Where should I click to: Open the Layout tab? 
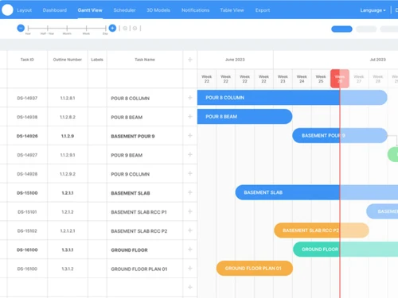pos(24,10)
